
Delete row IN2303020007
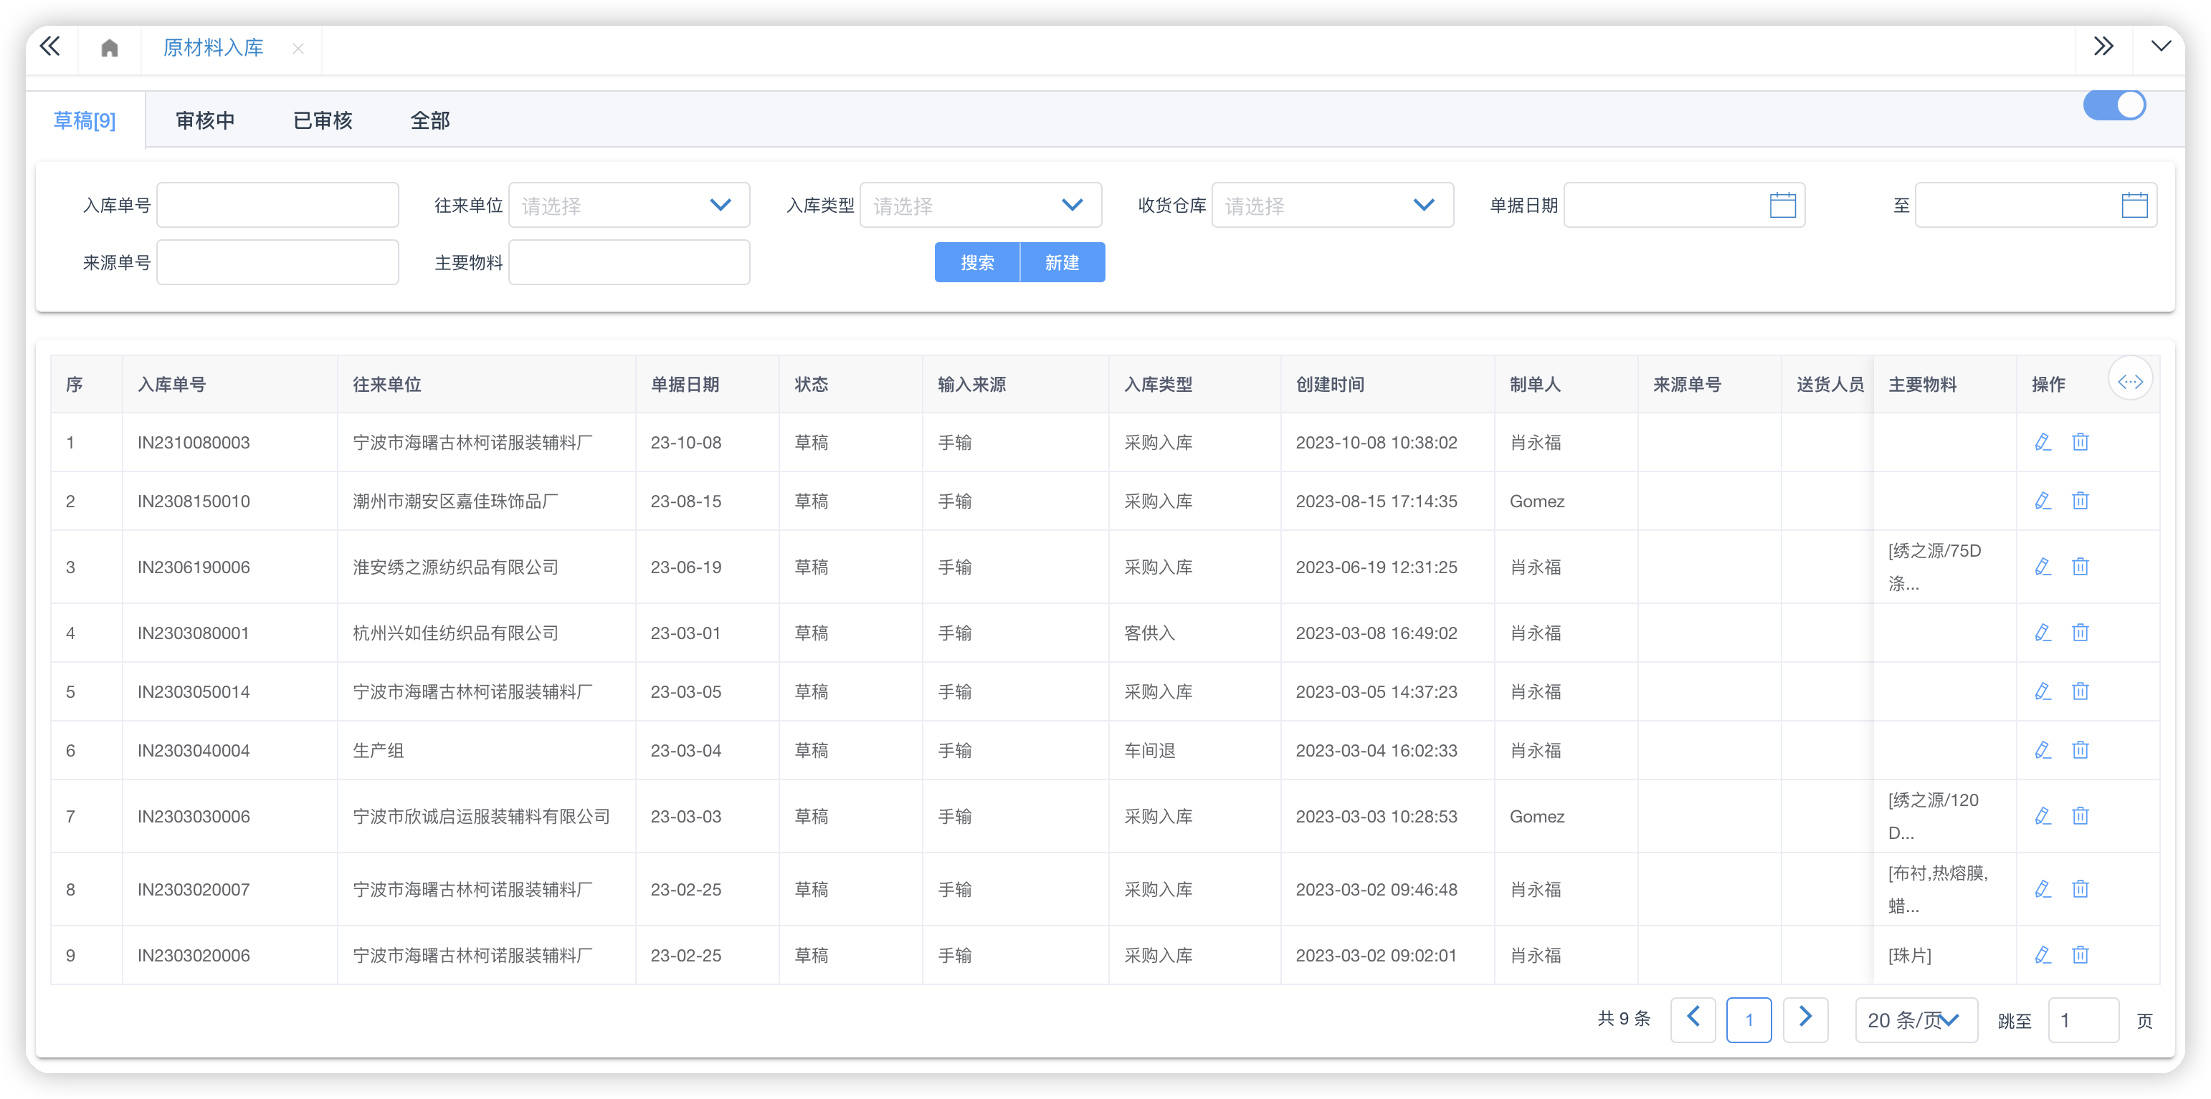click(2080, 889)
